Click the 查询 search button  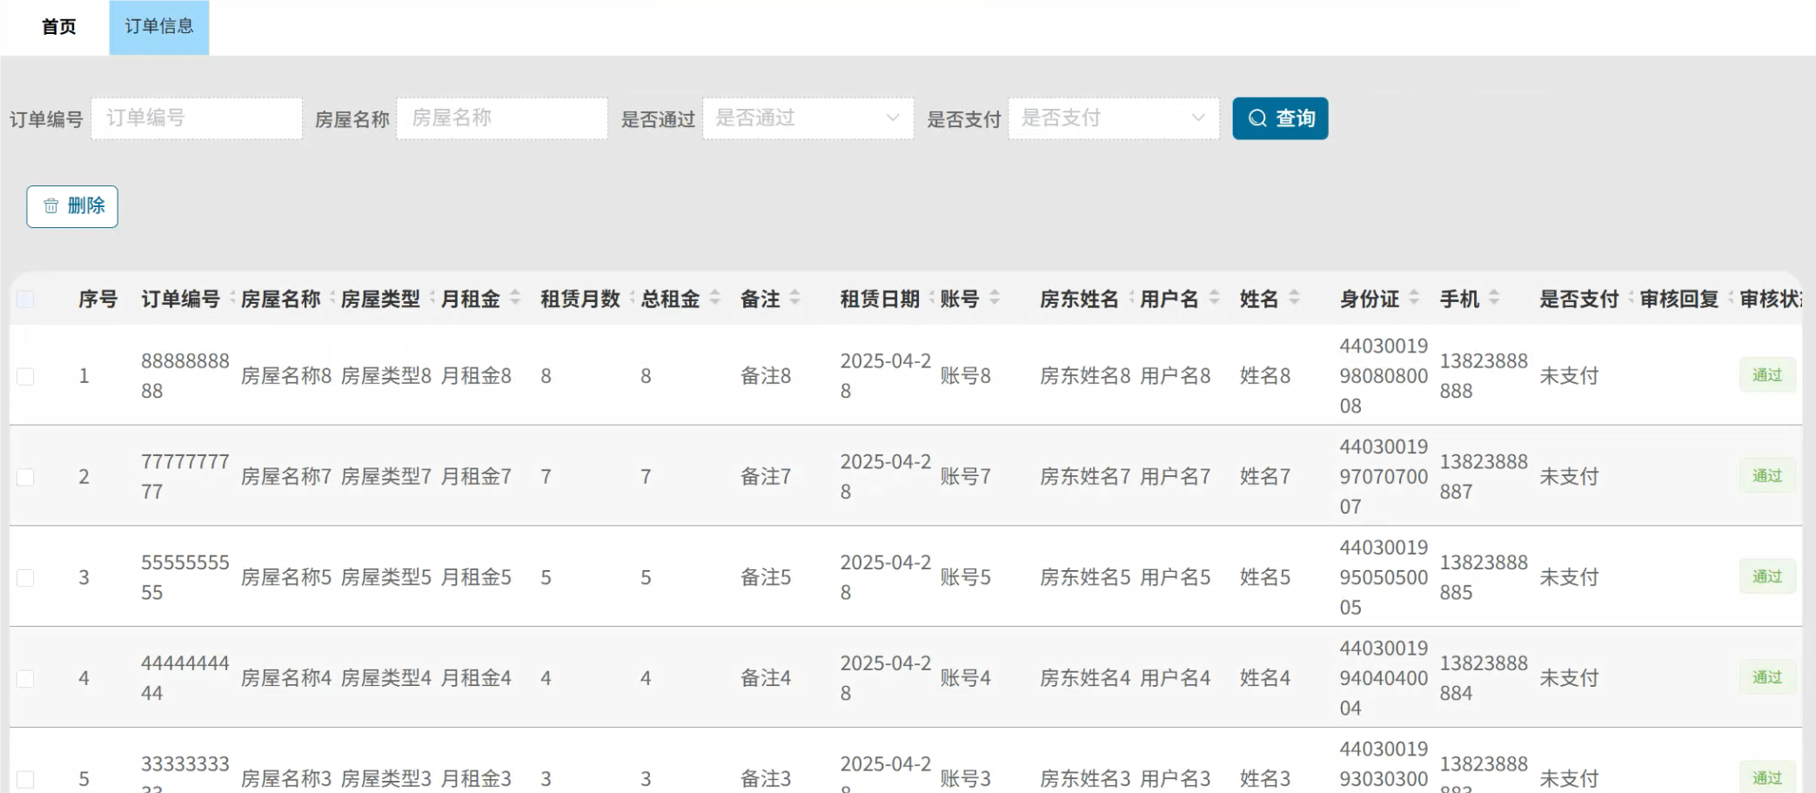tap(1279, 118)
